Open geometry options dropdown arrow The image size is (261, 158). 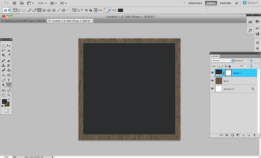pos(67,10)
